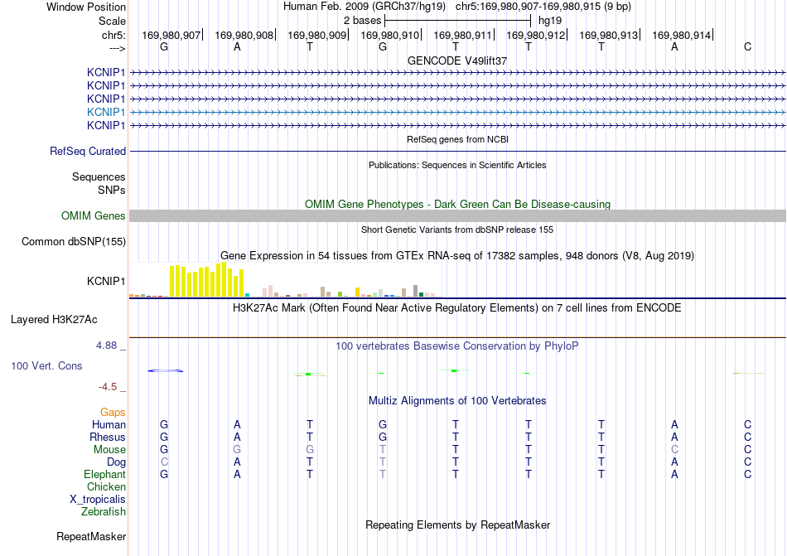This screenshot has width=787, height=556.
Task: Click the Scale bar ruler at top
Action: tap(457, 21)
